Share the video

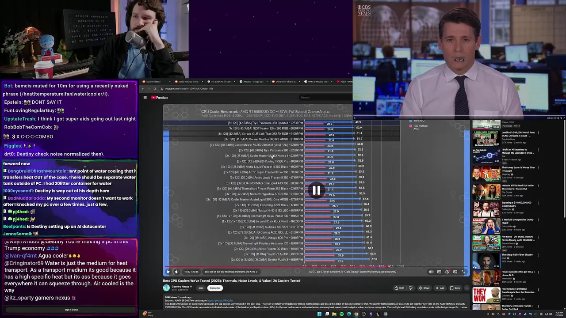[424, 288]
